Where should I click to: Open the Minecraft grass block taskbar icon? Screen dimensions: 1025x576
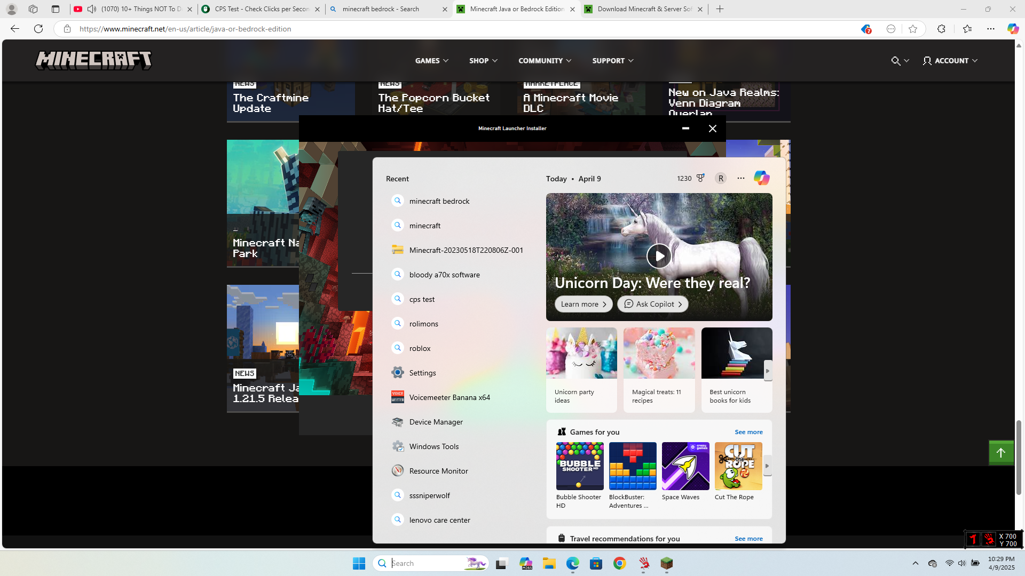coord(667,563)
